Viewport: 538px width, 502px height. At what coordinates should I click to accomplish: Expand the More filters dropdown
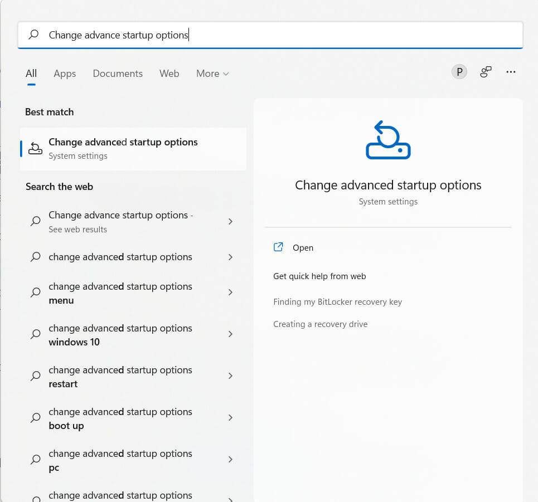212,73
